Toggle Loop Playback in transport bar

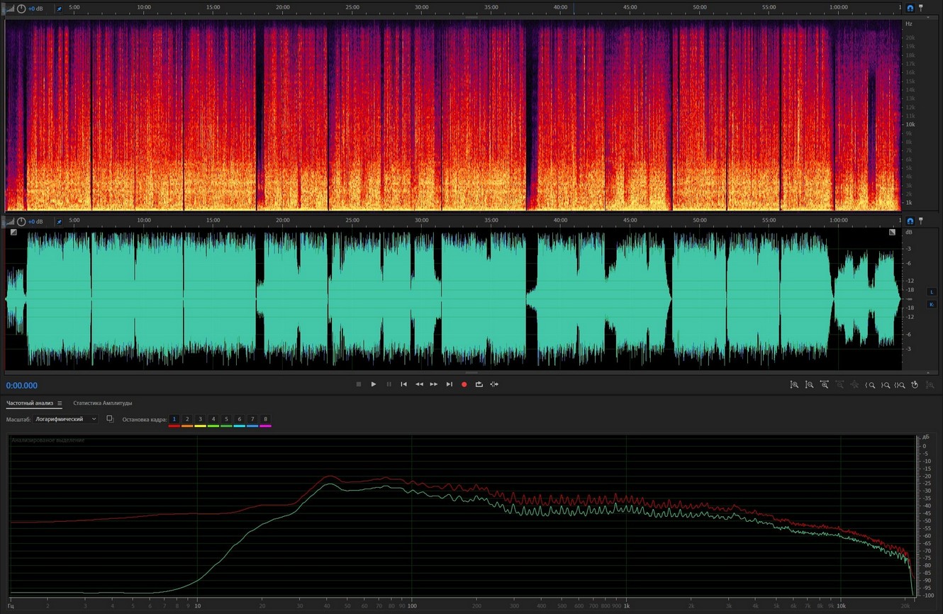(479, 384)
